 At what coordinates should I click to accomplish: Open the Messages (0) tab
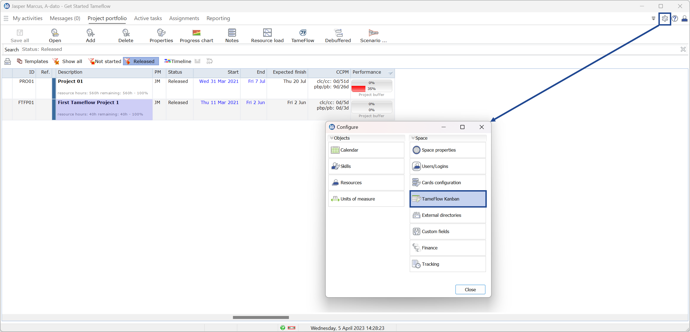point(65,18)
